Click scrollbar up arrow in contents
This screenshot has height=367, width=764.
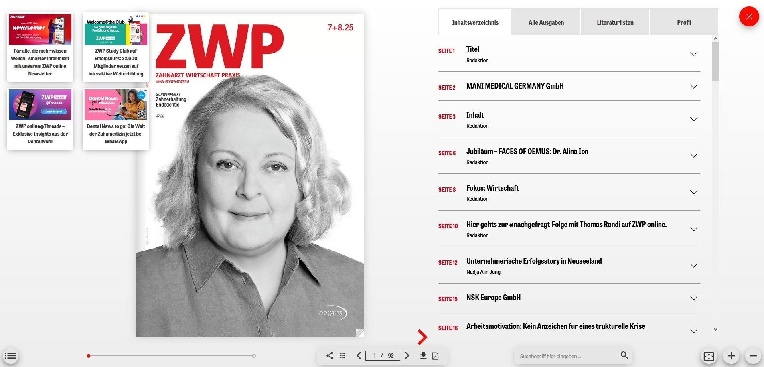pyautogui.click(x=715, y=39)
